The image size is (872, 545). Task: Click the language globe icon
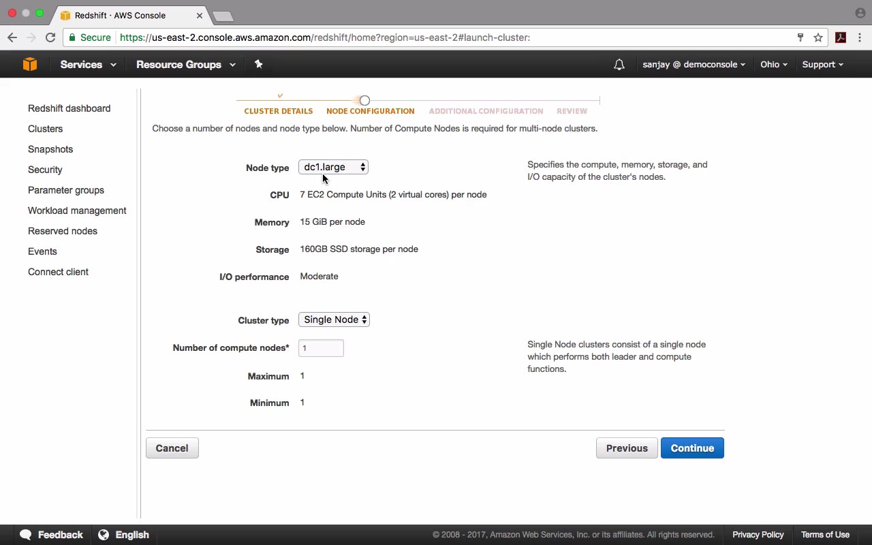tap(104, 535)
